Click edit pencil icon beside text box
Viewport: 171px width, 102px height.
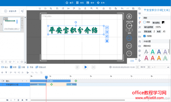tap(107, 27)
